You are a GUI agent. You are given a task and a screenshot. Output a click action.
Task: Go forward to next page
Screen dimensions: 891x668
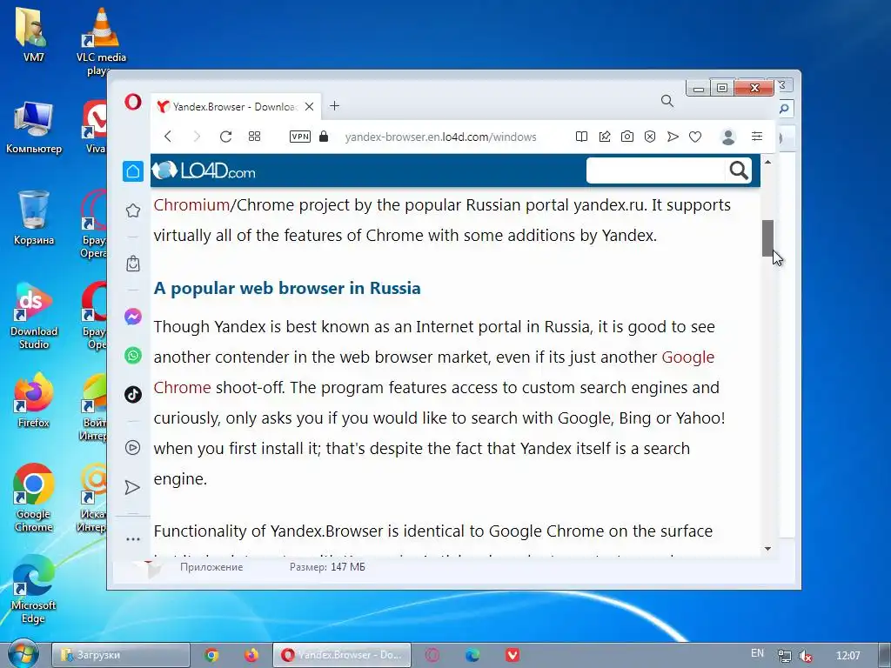197,137
